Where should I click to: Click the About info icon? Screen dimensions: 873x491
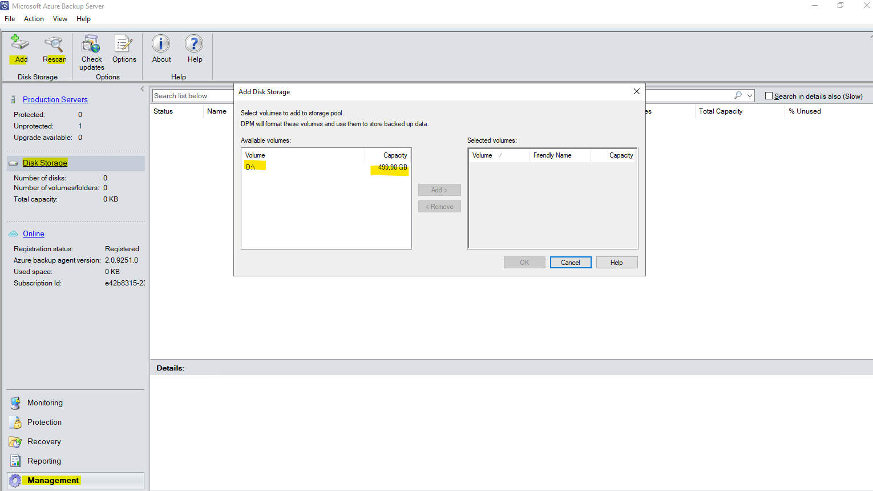pyautogui.click(x=161, y=43)
